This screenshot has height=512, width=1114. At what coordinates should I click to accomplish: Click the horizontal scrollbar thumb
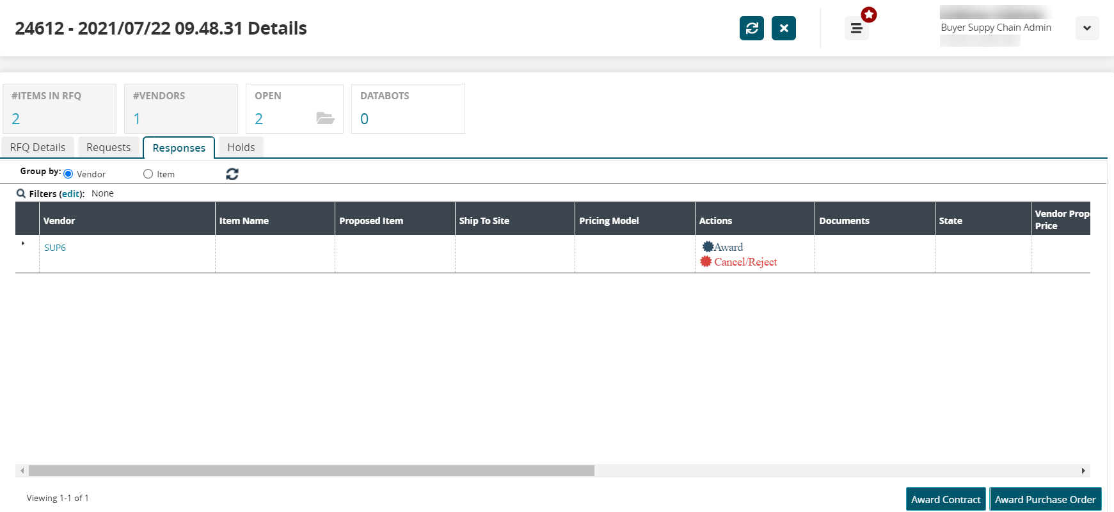pos(312,471)
